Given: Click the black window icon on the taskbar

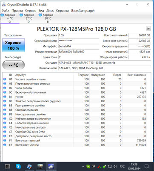Looking at the screenshot, I should 7,166.
